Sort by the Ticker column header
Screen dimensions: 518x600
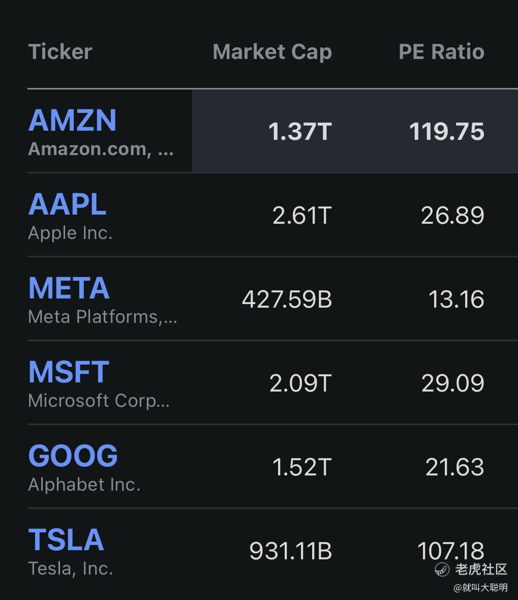[60, 52]
